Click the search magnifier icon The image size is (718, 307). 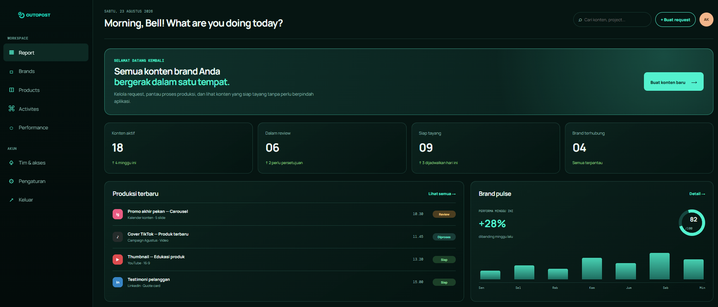coord(580,20)
